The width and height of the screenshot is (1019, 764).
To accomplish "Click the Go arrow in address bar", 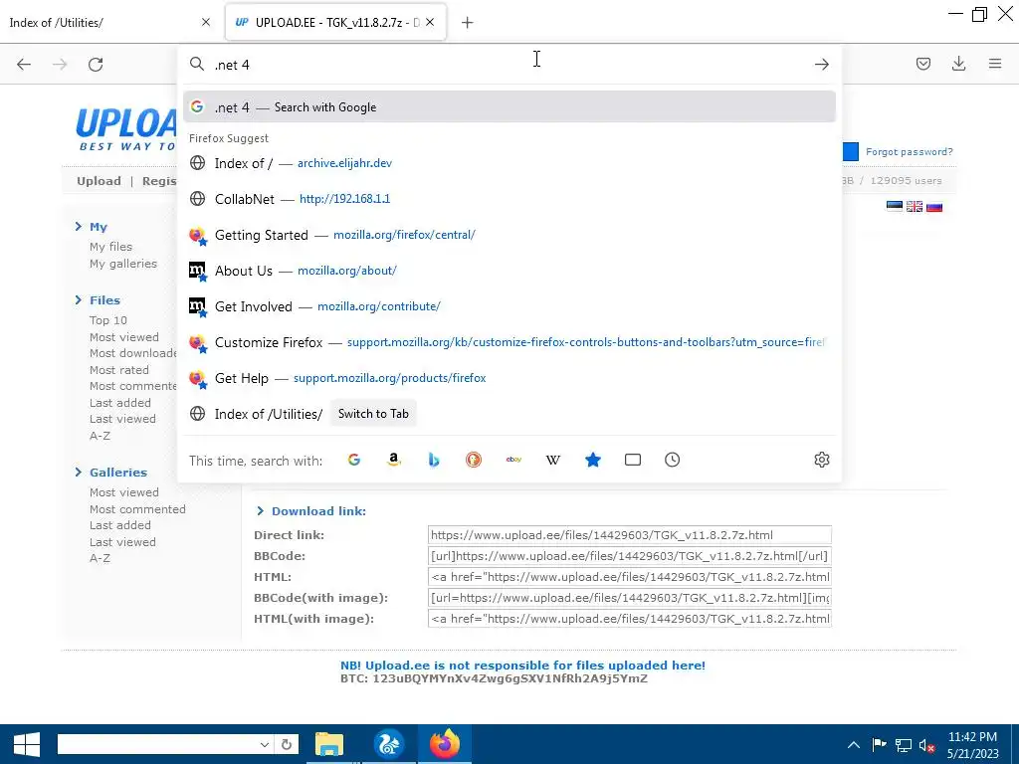I will click(821, 65).
